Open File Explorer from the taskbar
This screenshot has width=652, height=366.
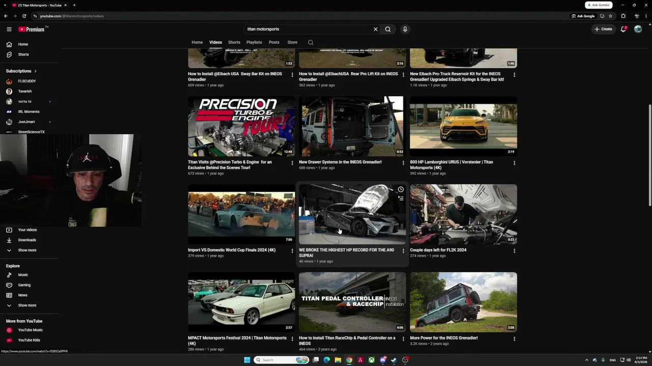point(338,360)
